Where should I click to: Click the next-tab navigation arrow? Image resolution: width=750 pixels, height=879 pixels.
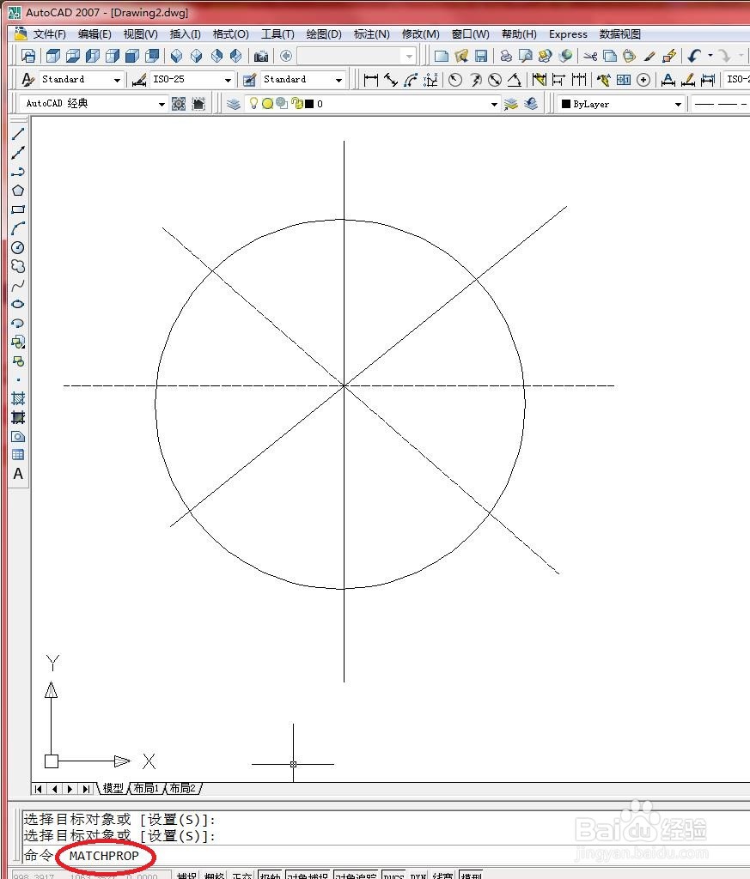[70, 789]
